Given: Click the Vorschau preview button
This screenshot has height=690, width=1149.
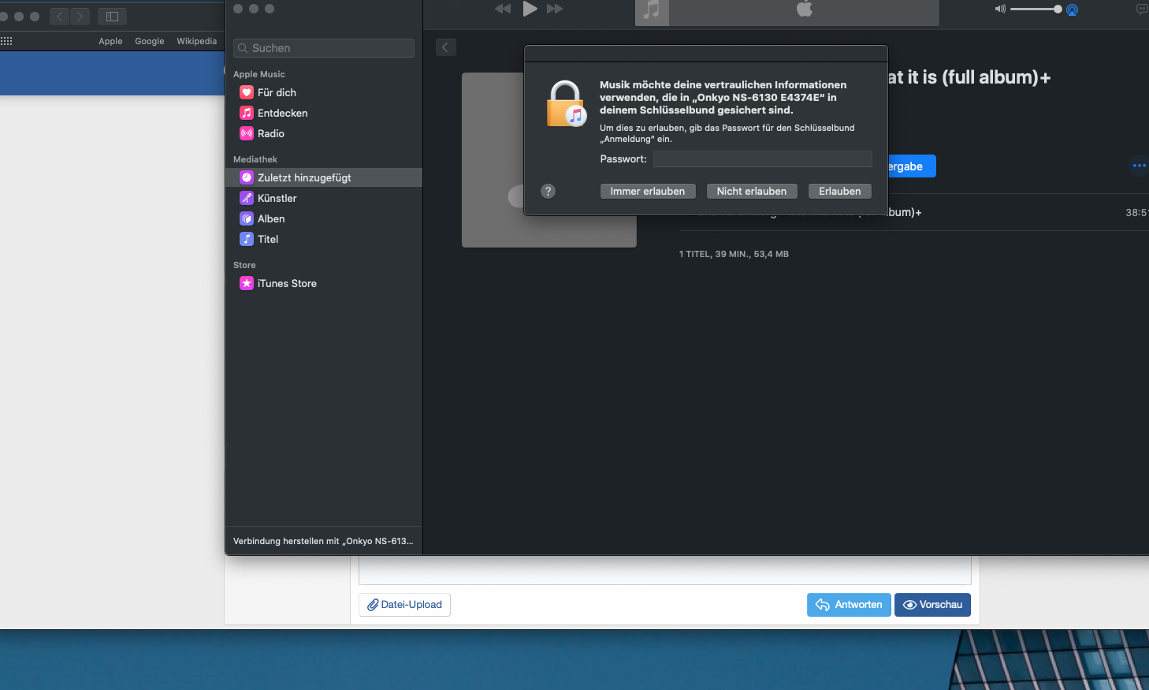Looking at the screenshot, I should [932, 605].
